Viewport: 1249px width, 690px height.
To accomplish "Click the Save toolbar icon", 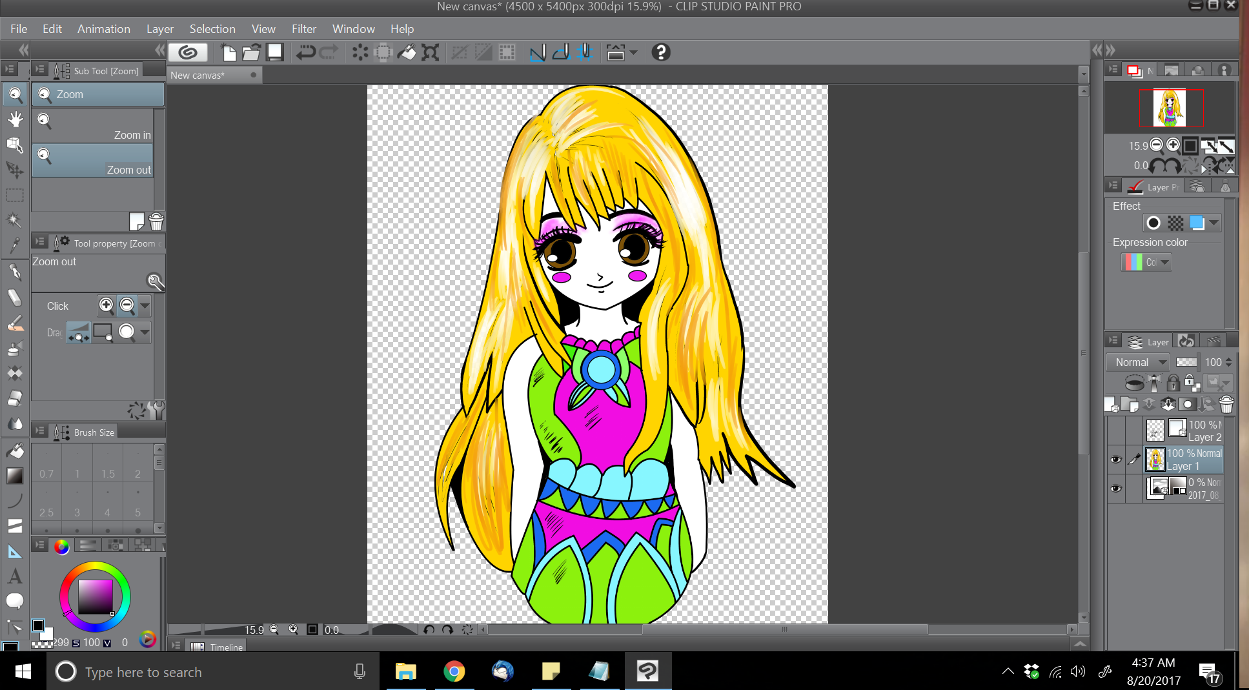I will [275, 52].
